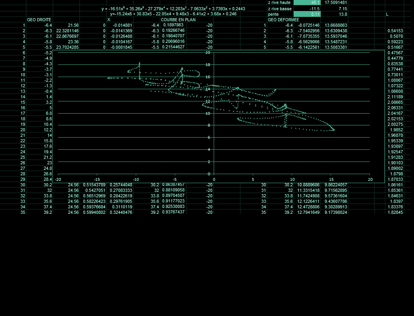Select the cell showing 12.1226411
This screenshot has height=316, width=414.
[x=307, y=201]
